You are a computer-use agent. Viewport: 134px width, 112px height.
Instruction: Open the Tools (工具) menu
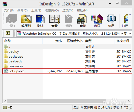click(x=36, y=10)
